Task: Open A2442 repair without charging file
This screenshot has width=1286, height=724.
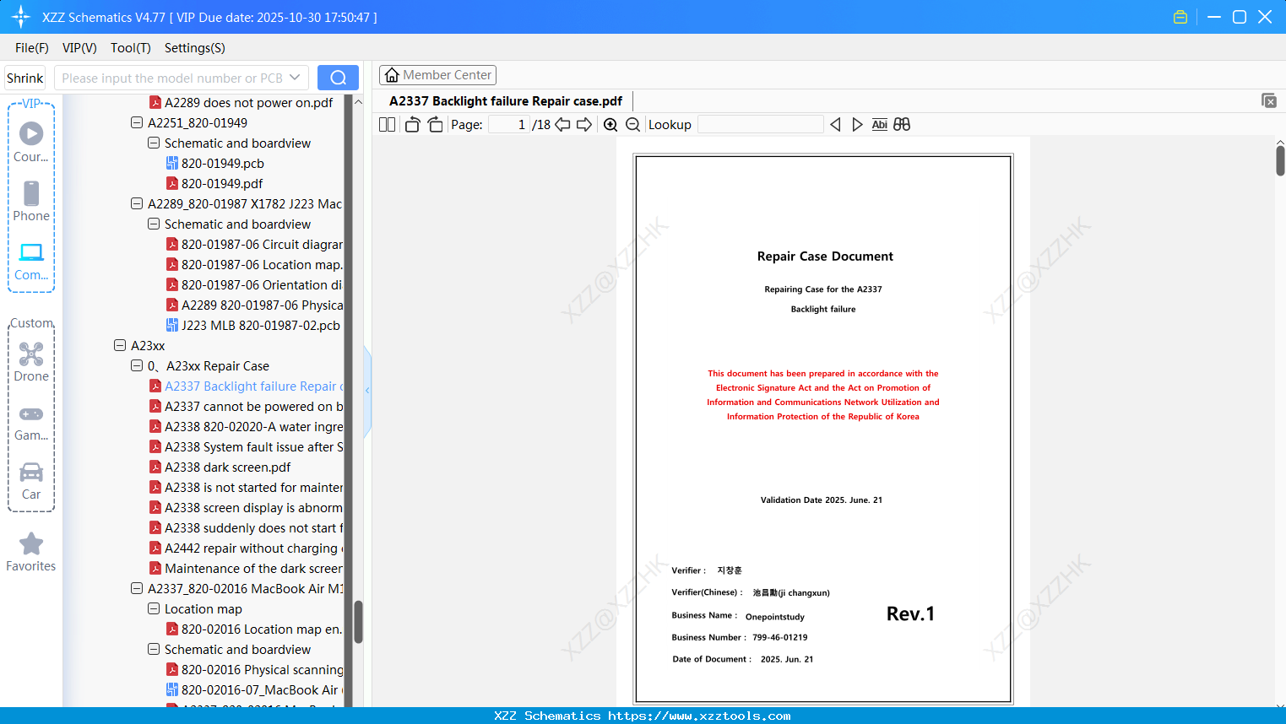Action: click(x=246, y=548)
